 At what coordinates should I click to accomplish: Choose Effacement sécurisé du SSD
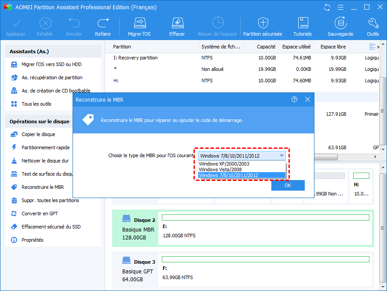point(51,227)
